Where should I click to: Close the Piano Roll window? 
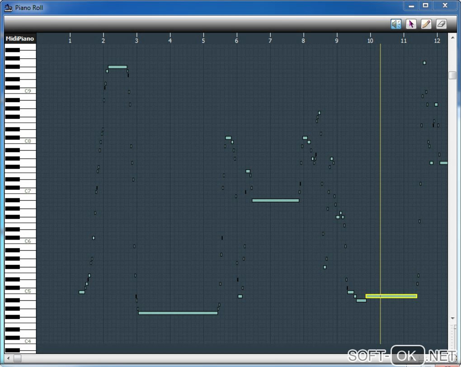pos(445,6)
